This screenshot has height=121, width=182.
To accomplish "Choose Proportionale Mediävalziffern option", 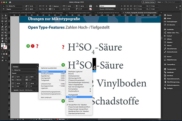I will (x=79, y=107).
